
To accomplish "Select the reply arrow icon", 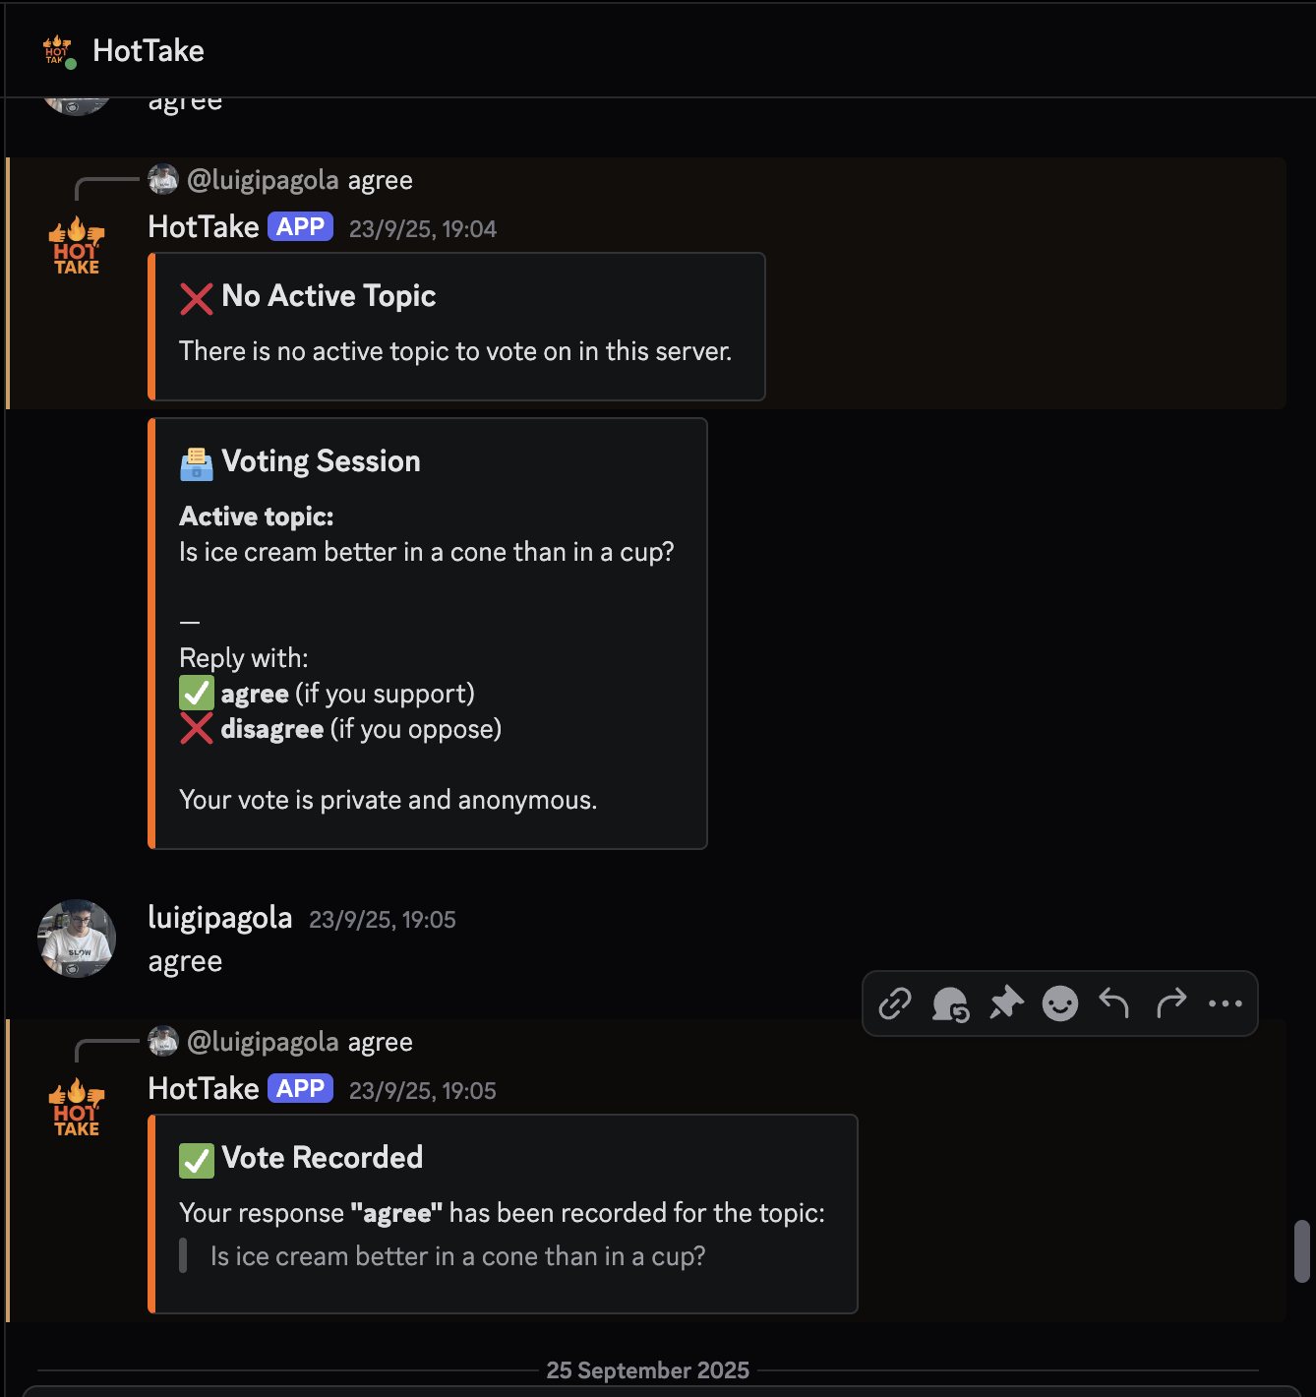I will coord(1112,1003).
